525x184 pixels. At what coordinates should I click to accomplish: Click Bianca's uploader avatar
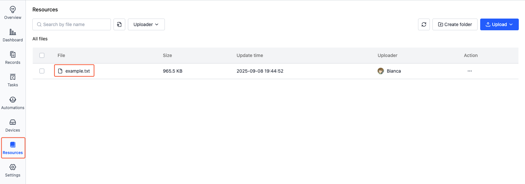380,71
